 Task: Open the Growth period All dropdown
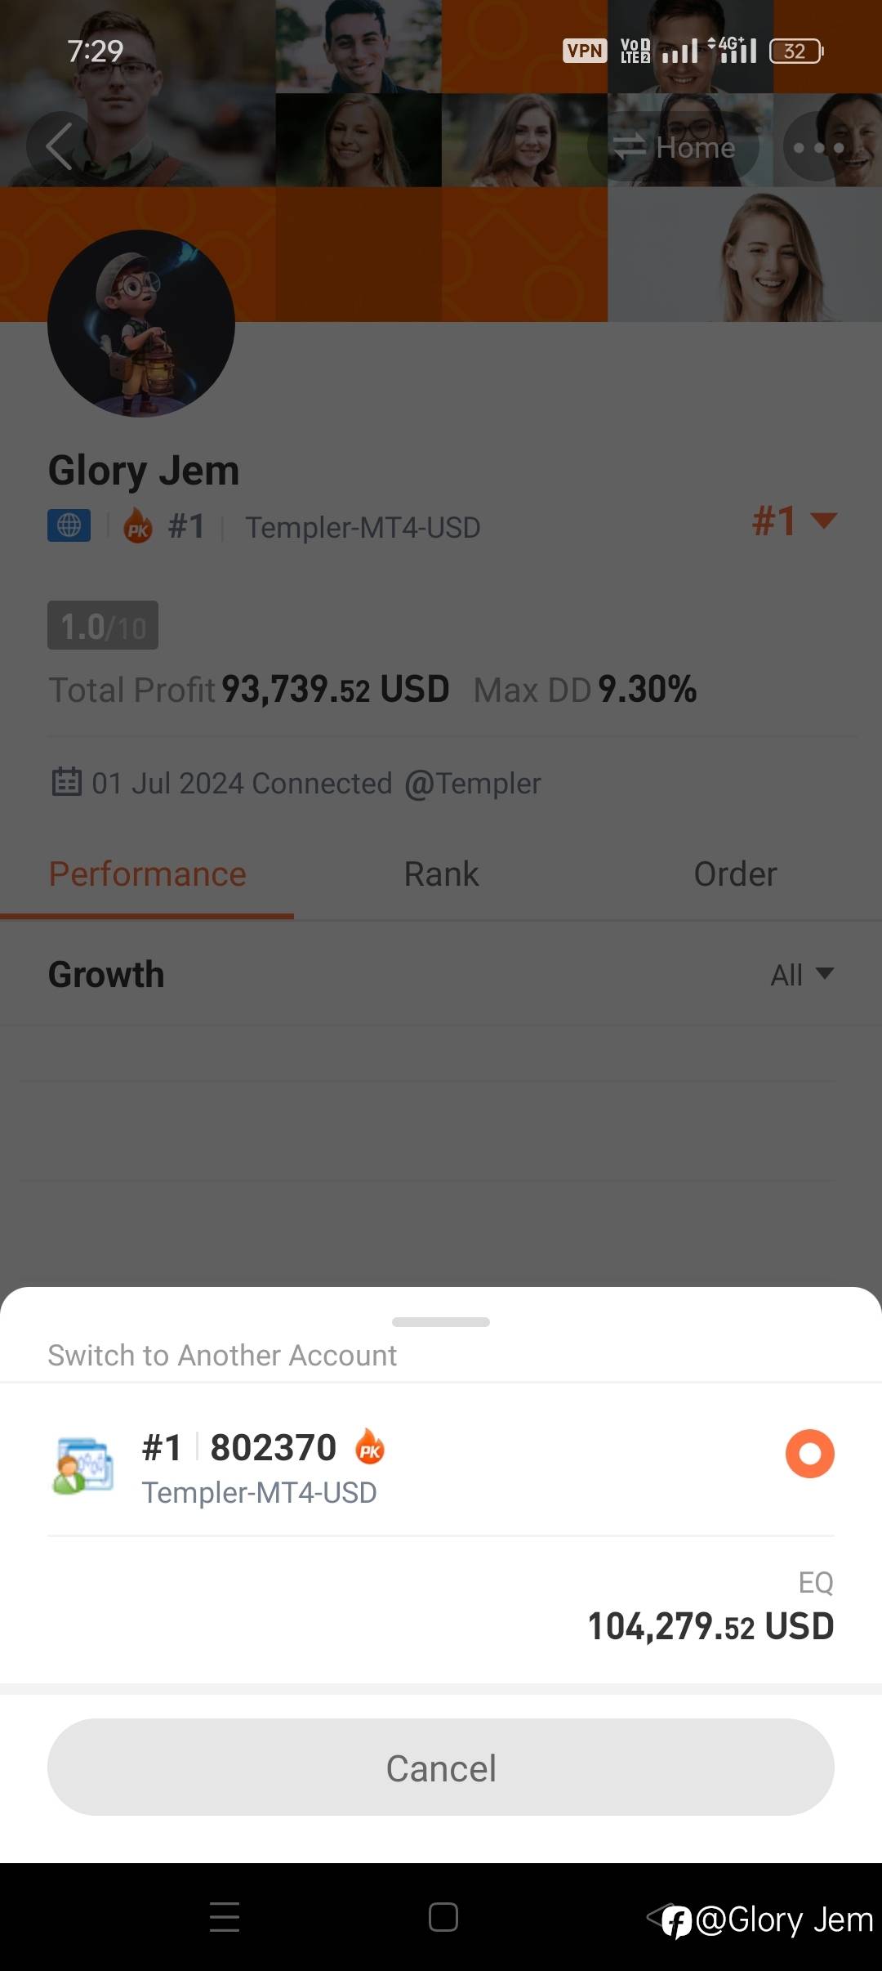pos(801,974)
